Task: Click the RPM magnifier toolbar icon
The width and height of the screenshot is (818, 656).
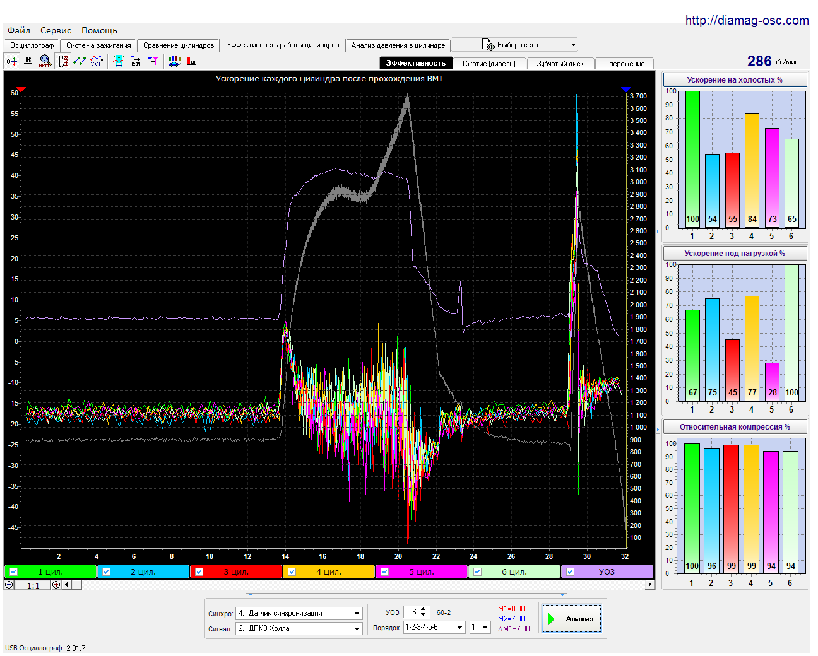Action: pyautogui.click(x=45, y=61)
